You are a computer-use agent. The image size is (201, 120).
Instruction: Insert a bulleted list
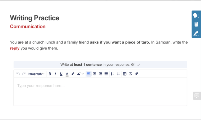point(118,74)
